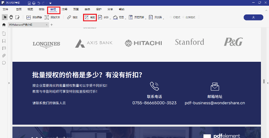Click the 裁剪 crop tool

(90, 17)
